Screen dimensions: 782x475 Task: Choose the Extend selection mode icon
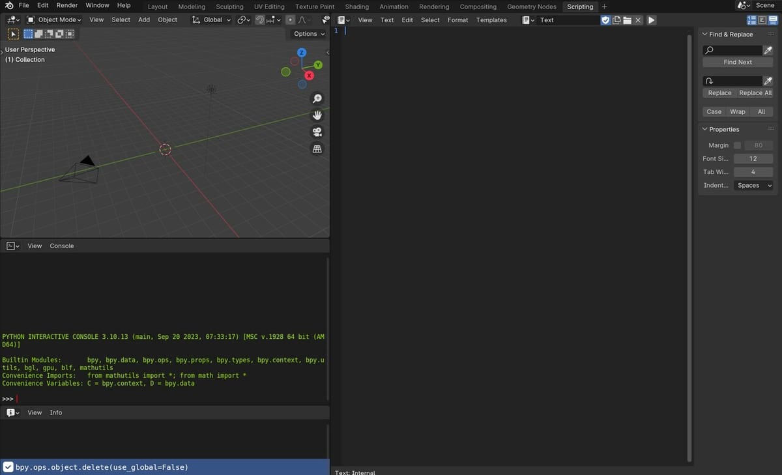(x=39, y=33)
